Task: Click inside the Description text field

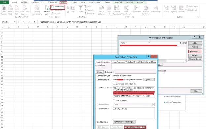Action: tap(134, 66)
